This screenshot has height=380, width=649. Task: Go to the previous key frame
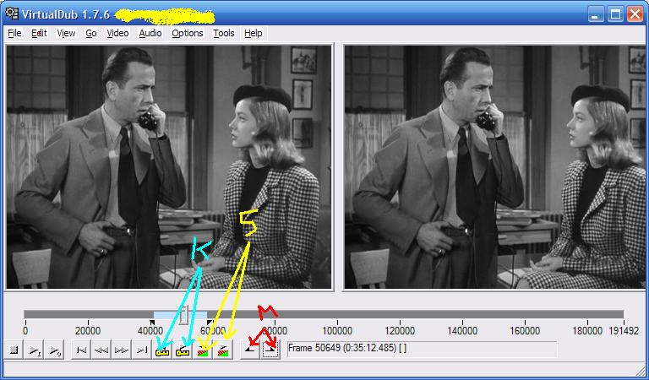click(162, 350)
